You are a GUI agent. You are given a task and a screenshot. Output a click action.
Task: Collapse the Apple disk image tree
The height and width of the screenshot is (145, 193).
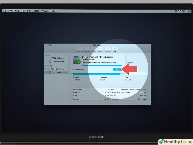(x=45, y=69)
